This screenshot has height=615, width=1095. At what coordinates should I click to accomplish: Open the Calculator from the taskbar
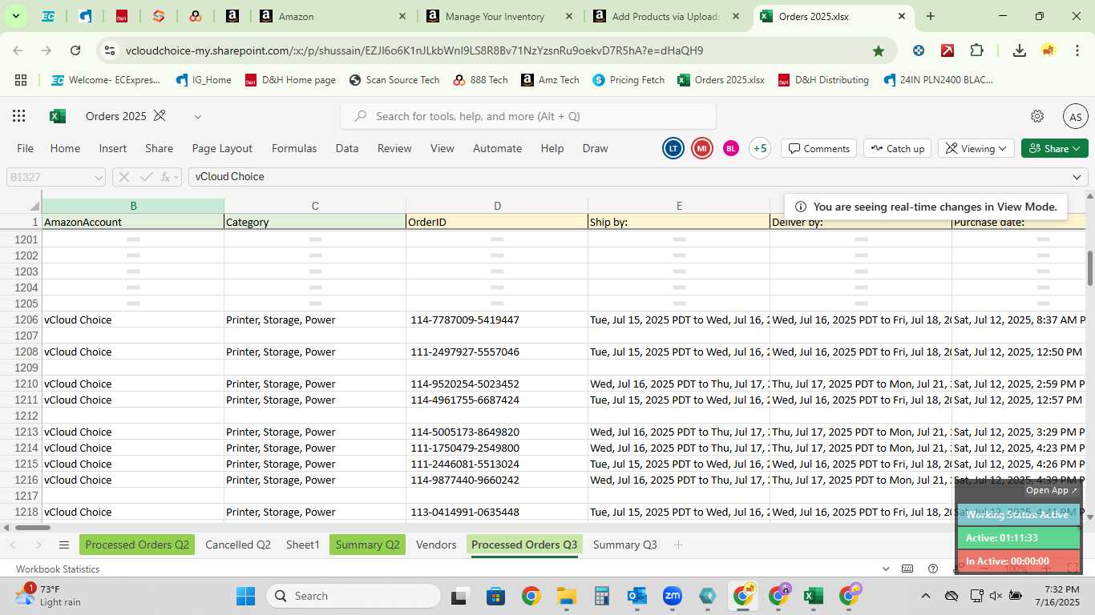(x=602, y=596)
